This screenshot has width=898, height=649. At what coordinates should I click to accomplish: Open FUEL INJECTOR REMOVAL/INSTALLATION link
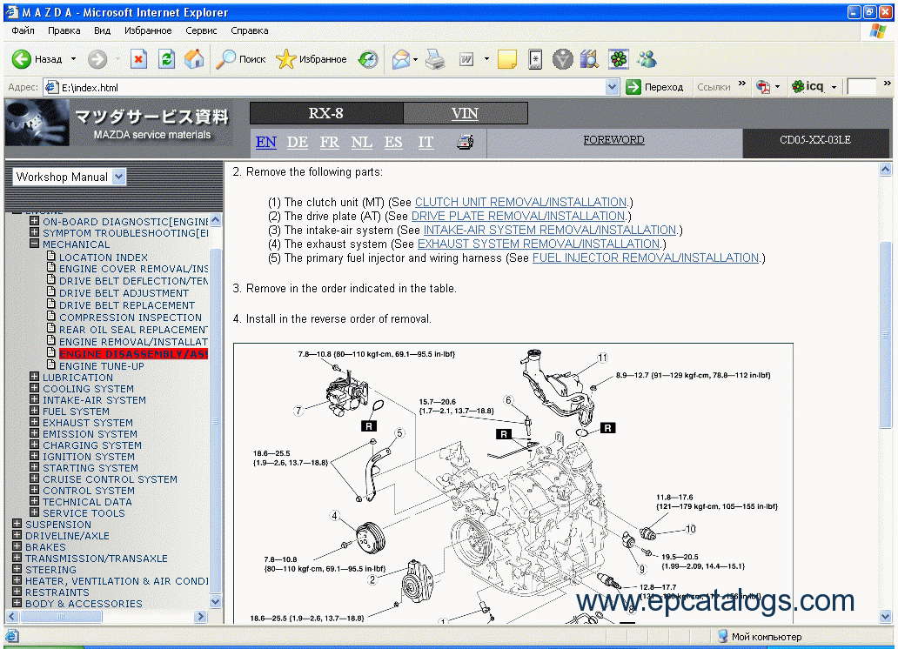point(646,258)
